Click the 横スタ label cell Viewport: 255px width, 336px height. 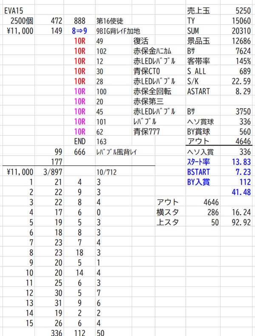click(x=167, y=213)
